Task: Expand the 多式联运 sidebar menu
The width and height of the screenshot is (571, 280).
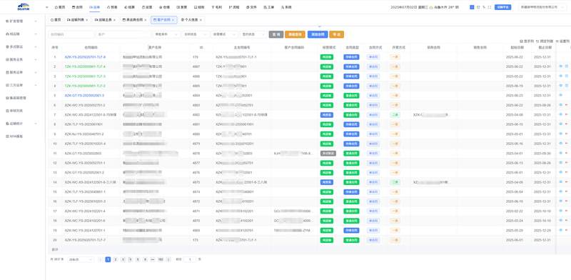Action: pos(22,46)
